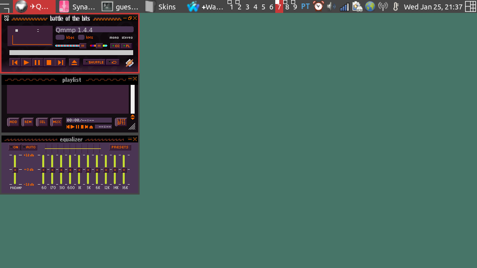Click the 6K band slider handle

[x=97, y=170]
